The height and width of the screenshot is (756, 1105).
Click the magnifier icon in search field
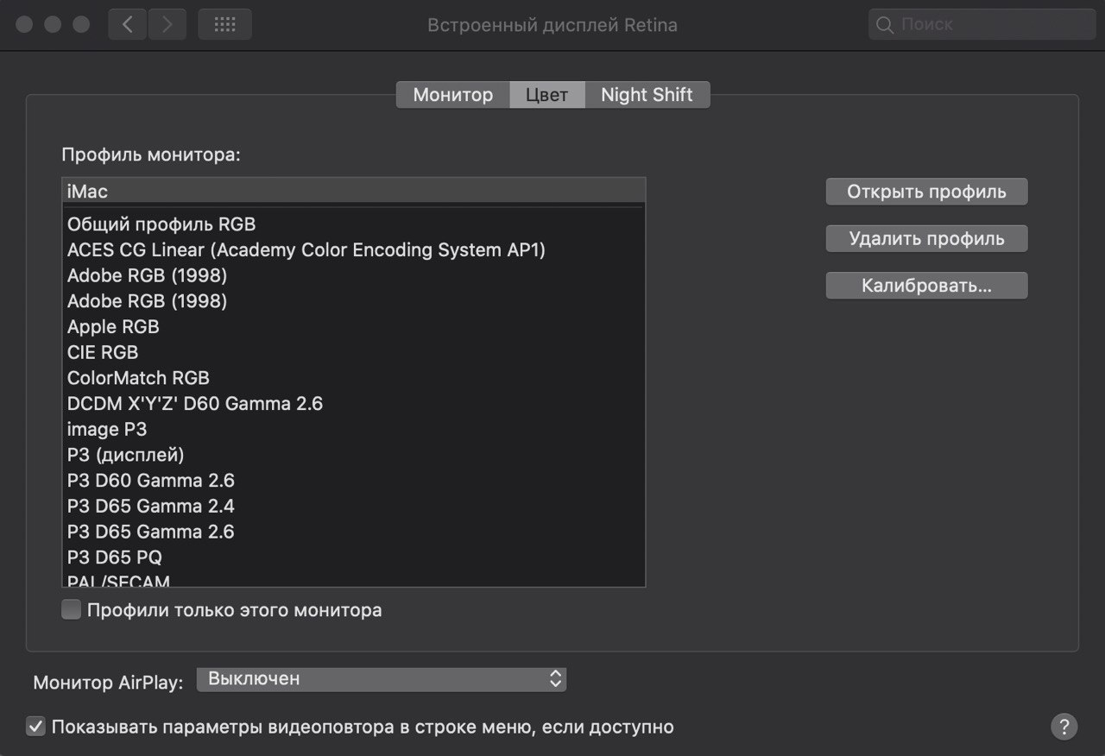tap(885, 25)
